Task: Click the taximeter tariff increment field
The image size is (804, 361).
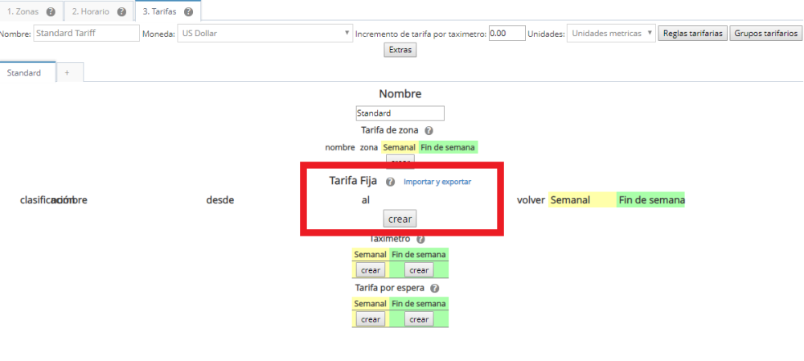Action: click(x=507, y=33)
